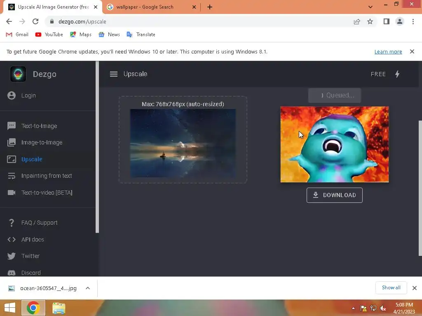Click the Inpainting from text icon
Image resolution: width=422 pixels, height=316 pixels.
(12, 176)
